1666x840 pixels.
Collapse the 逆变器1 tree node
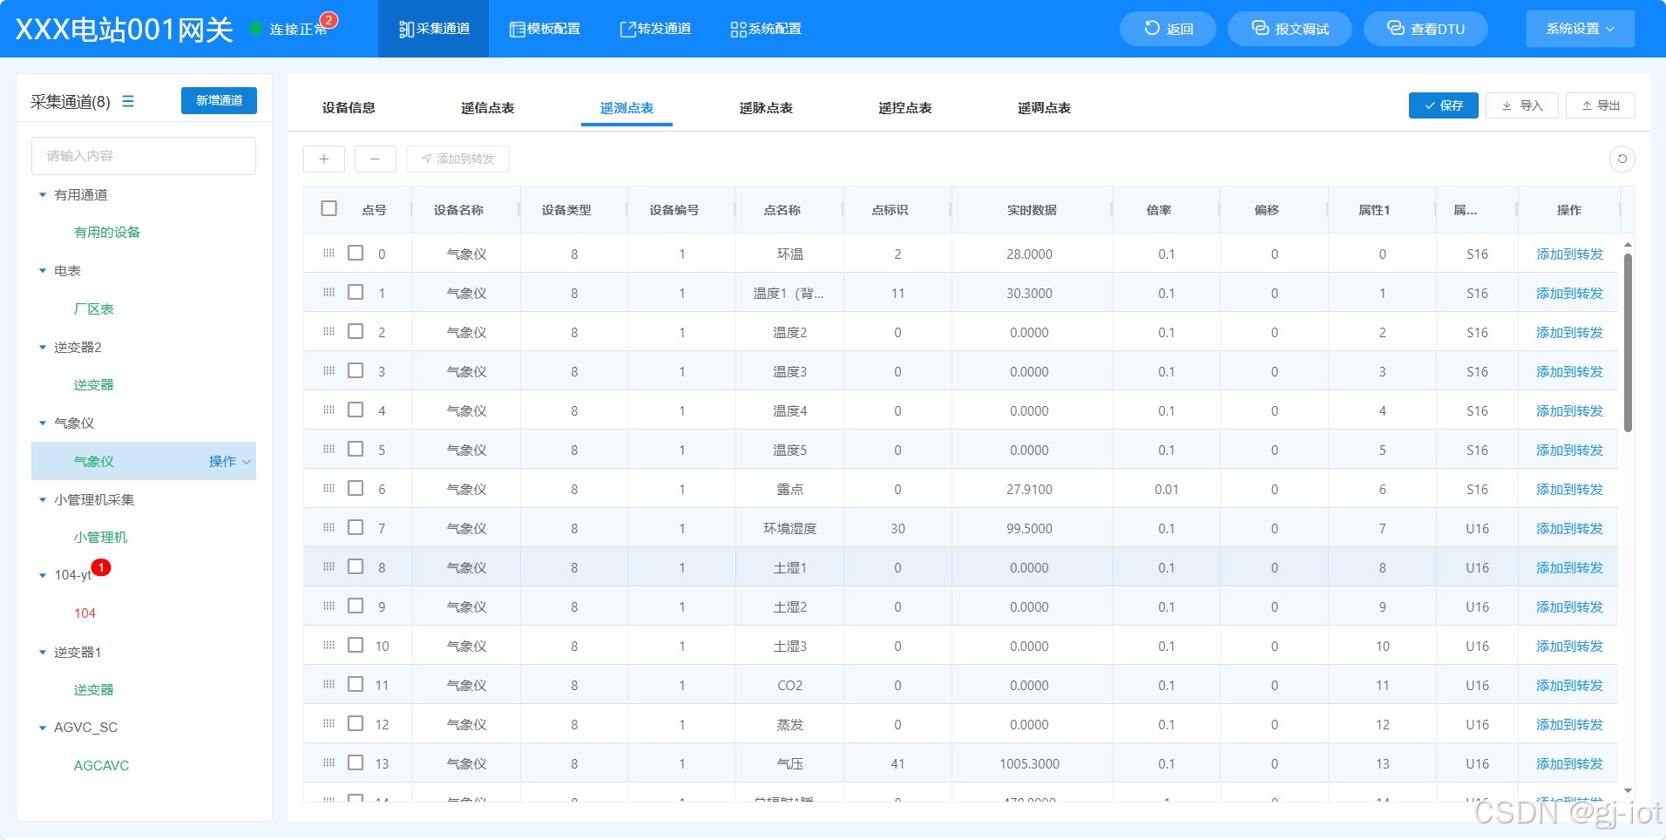pos(43,653)
